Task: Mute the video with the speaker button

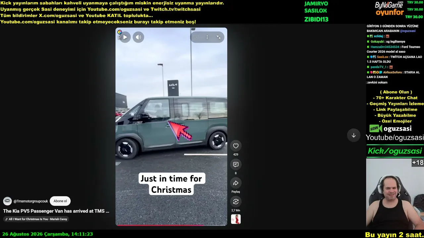Action: tap(138, 37)
